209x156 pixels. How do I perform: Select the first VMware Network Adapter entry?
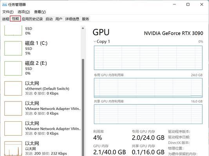[x=42, y=108]
